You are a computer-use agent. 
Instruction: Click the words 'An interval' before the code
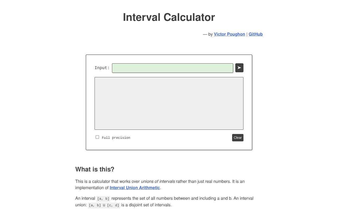click(x=85, y=198)
